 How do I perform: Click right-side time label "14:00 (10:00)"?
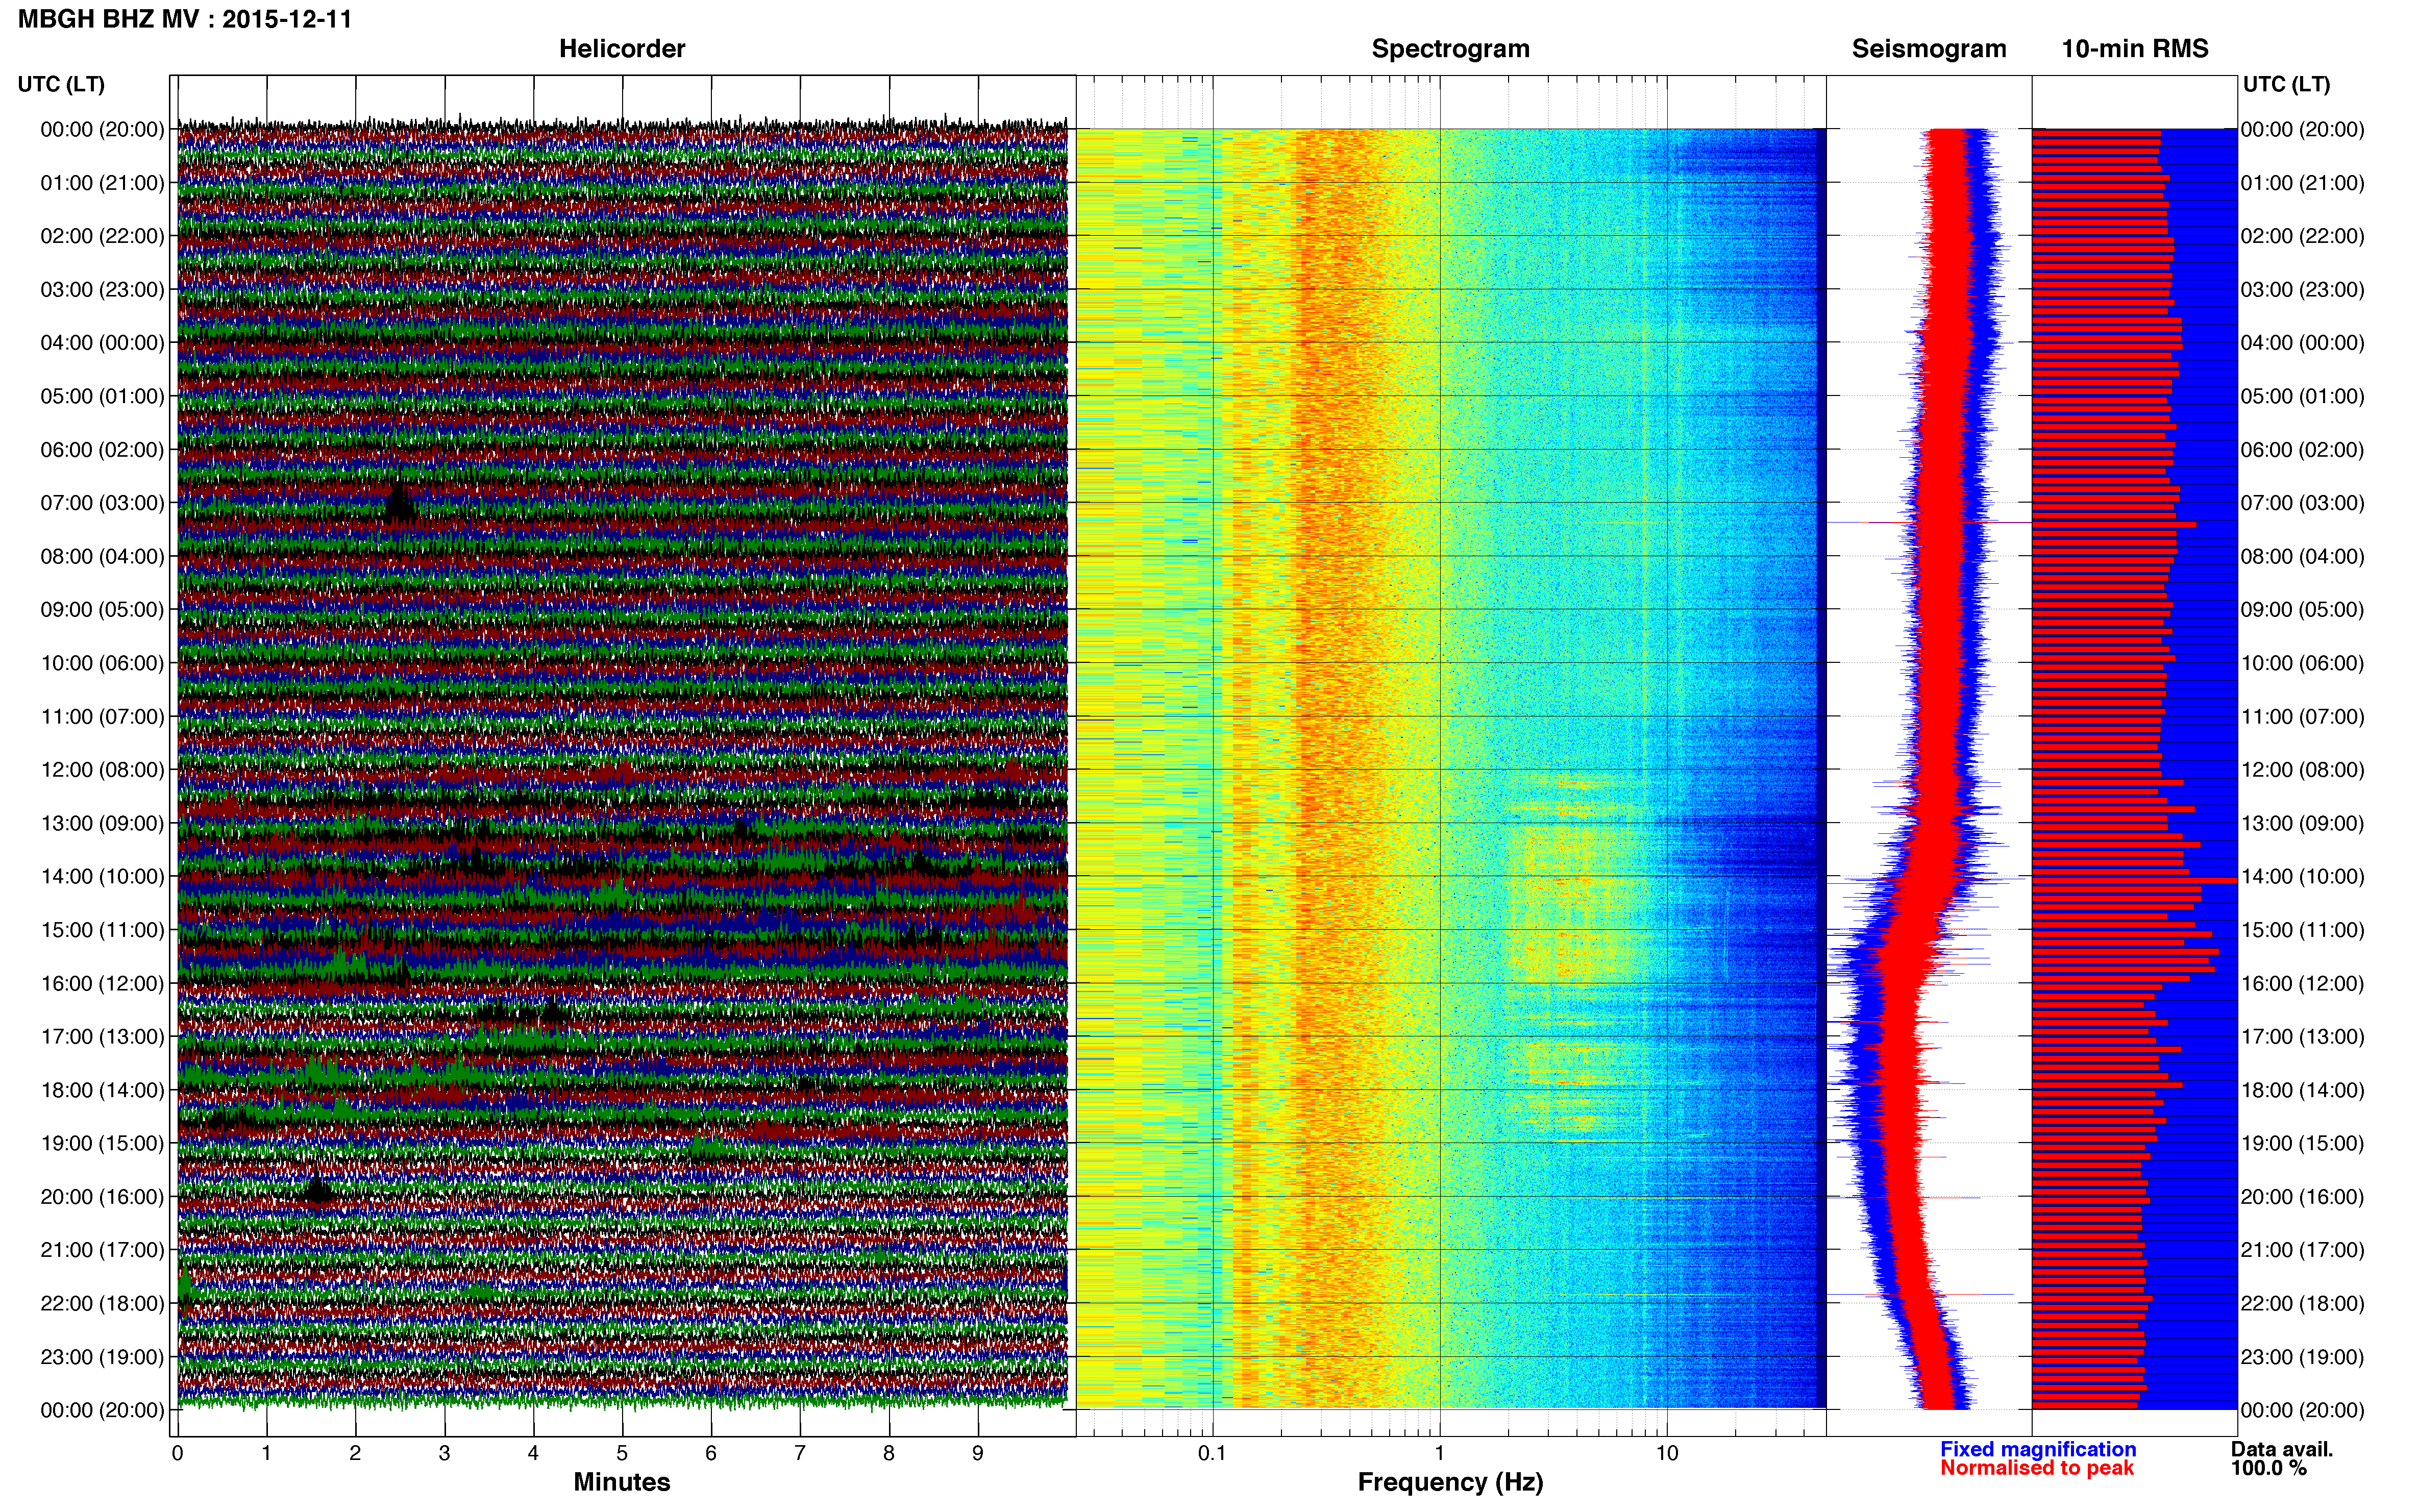(x=2302, y=877)
